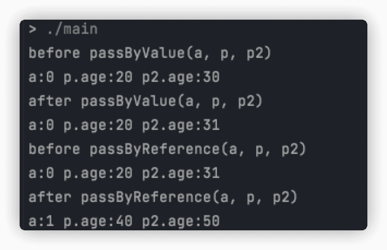Click "p2.age:31" directly below before passByReference

[x=180, y=174]
